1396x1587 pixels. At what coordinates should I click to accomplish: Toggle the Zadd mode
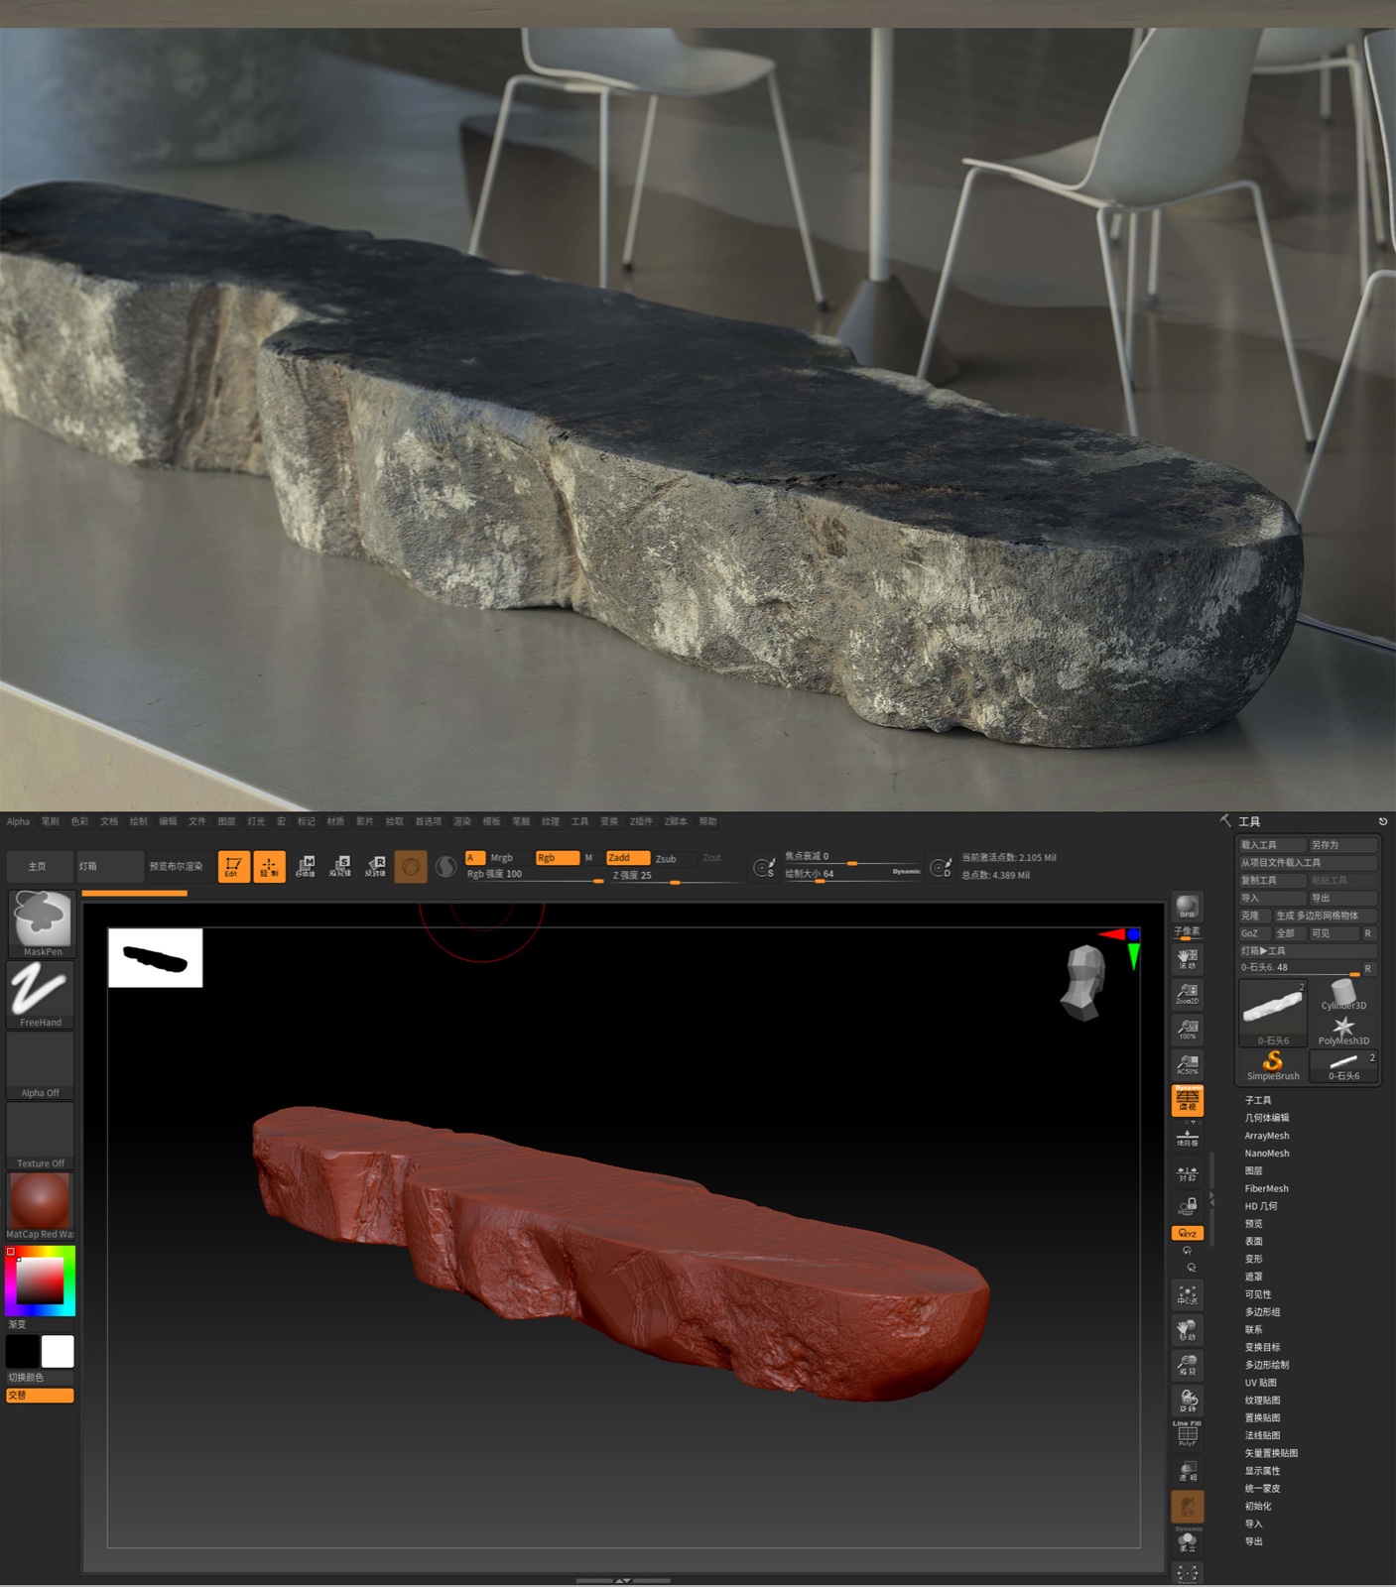point(627,858)
